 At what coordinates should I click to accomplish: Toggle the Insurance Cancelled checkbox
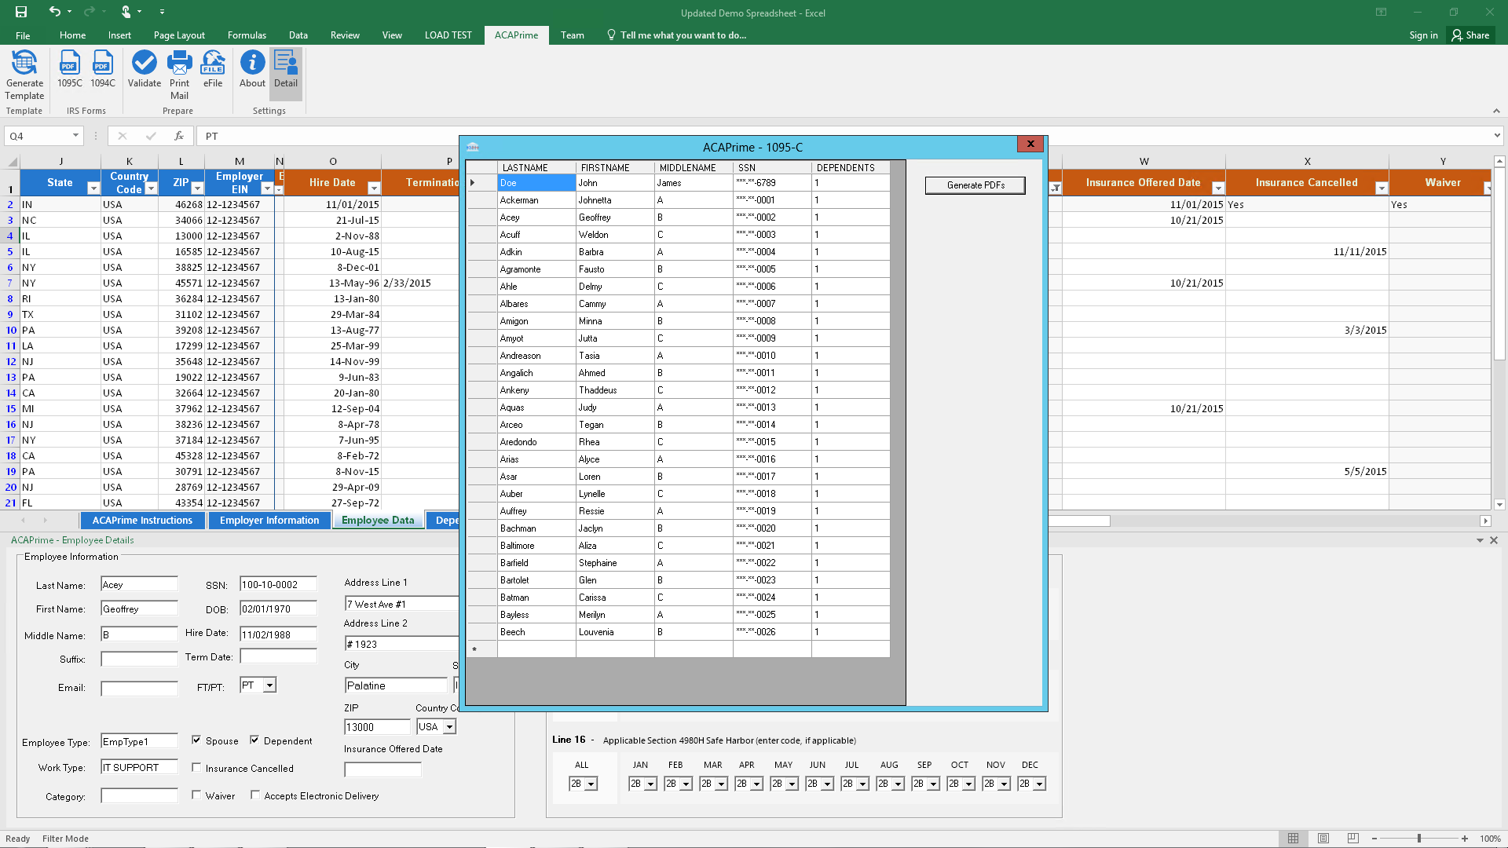coord(196,767)
